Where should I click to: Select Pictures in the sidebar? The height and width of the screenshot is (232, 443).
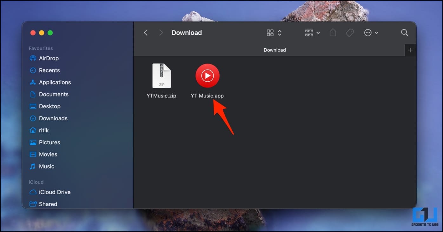point(45,143)
